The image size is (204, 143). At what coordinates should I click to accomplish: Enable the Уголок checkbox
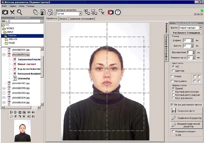pyautogui.click(x=173, y=76)
